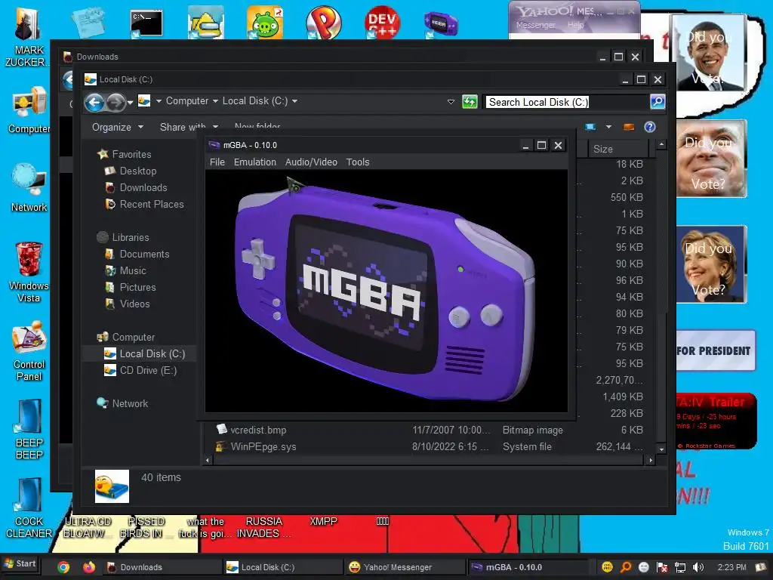The height and width of the screenshot is (580, 773).
Task: Open the Audio/Video menu in mGBA
Action: tap(311, 162)
